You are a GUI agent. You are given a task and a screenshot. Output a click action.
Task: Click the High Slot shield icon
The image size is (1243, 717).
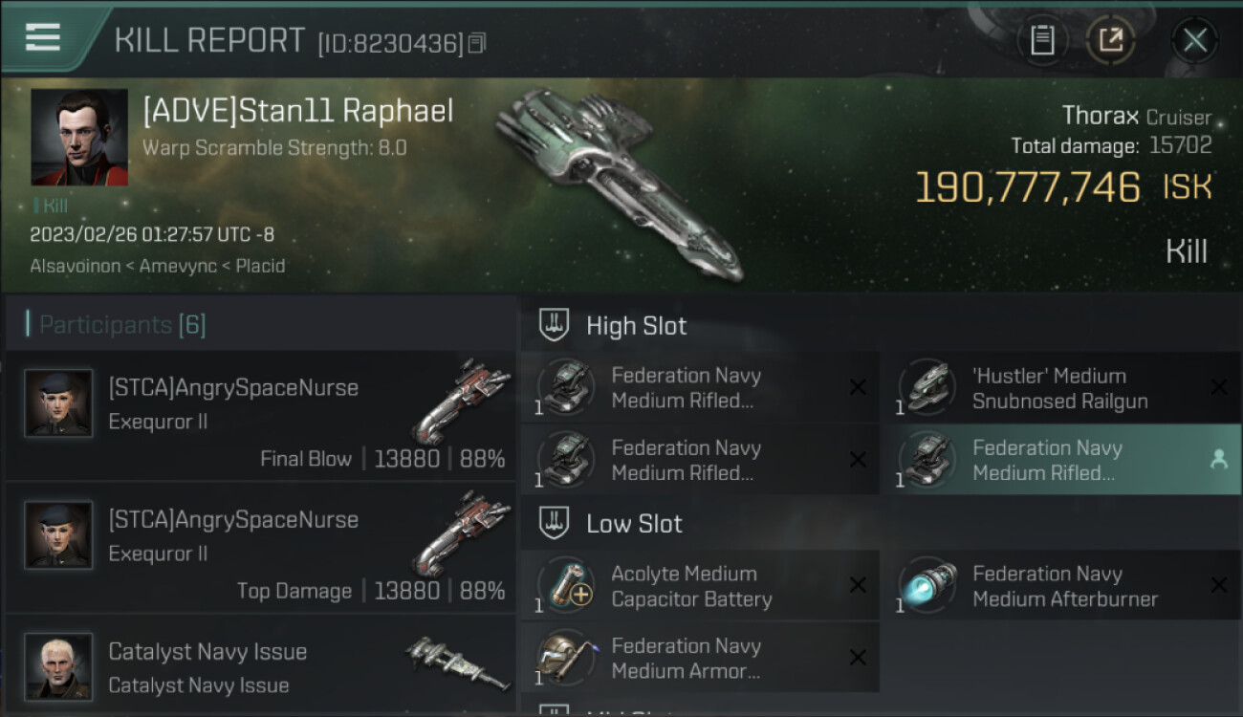555,325
